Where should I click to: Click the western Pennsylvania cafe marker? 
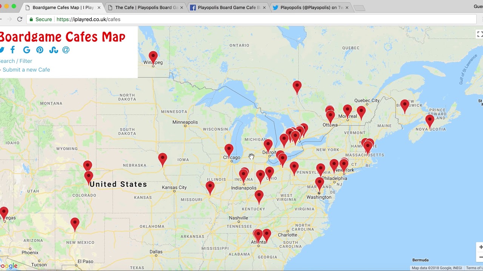point(294,169)
